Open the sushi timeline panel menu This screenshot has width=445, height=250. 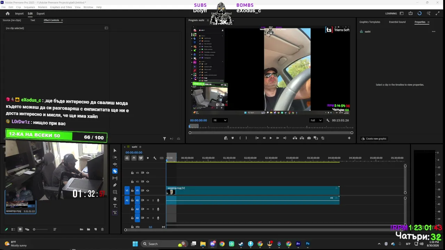click(140, 147)
